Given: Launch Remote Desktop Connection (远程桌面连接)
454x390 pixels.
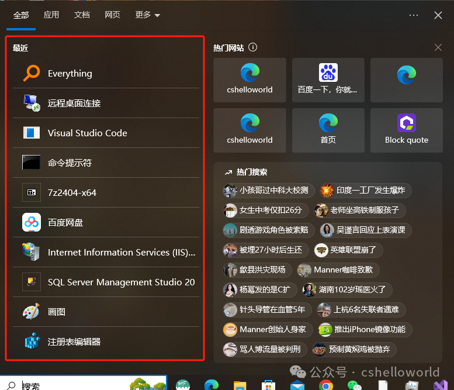Looking at the screenshot, I should (x=74, y=103).
